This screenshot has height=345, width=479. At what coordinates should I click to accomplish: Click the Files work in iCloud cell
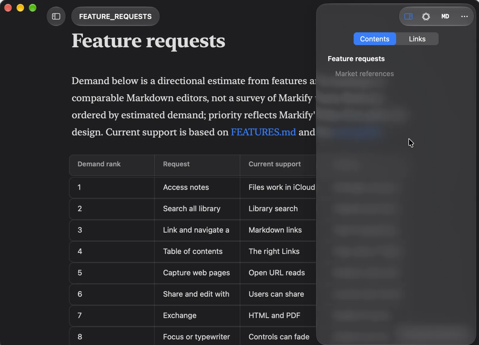point(278,187)
